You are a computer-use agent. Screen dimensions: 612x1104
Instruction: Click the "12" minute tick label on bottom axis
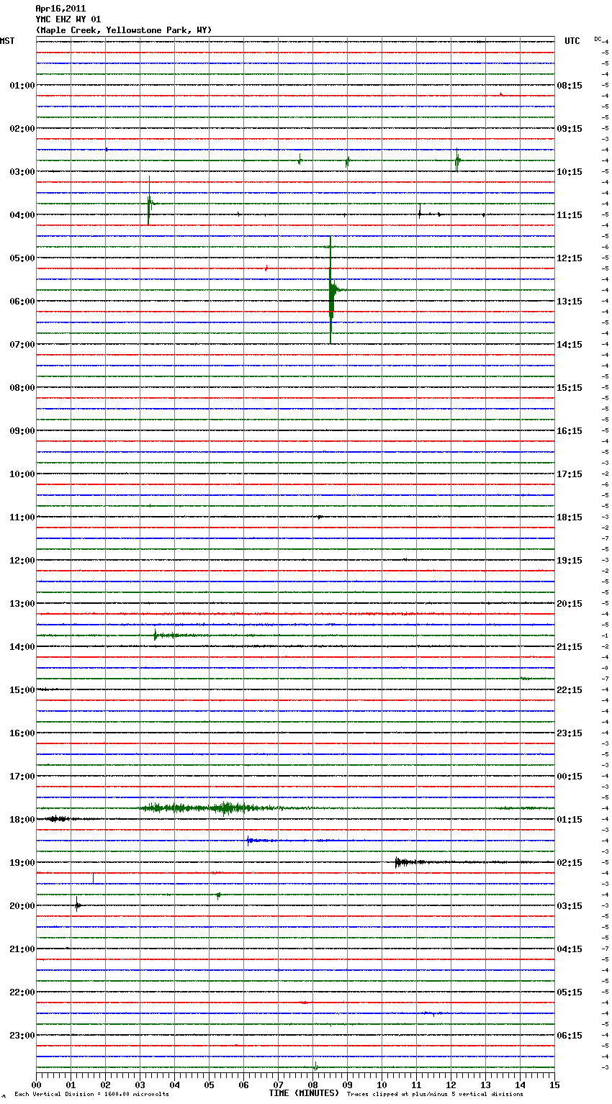pyautogui.click(x=451, y=1085)
